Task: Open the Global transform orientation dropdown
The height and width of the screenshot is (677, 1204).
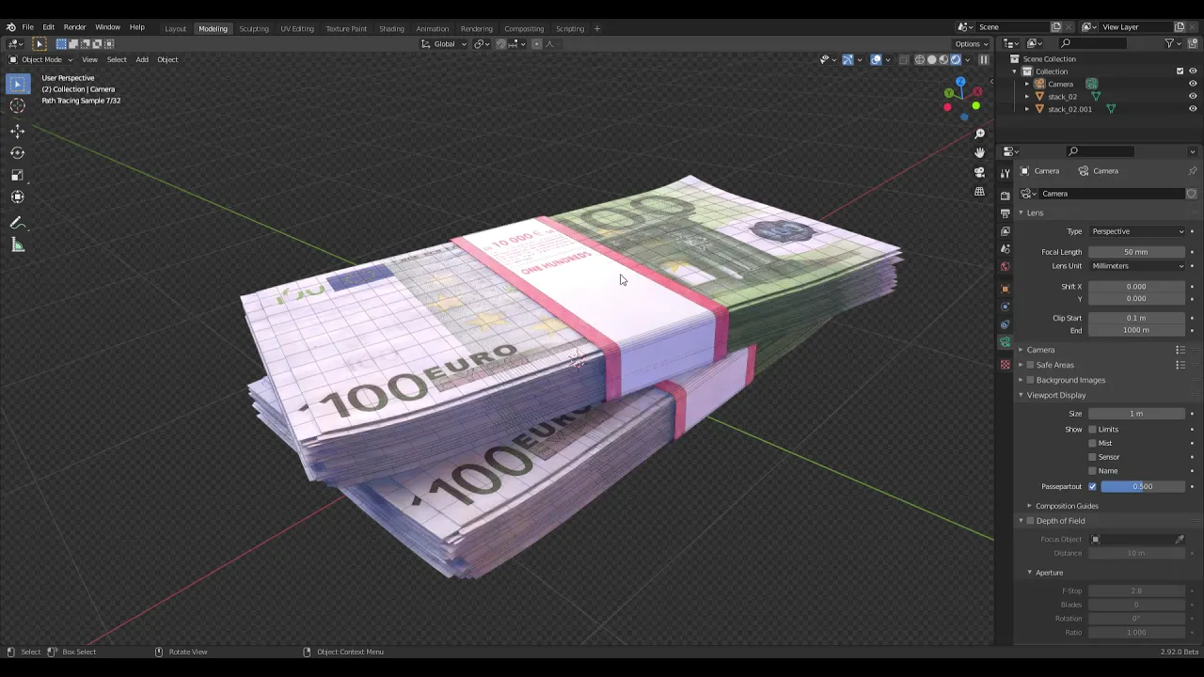Action: [x=443, y=44]
